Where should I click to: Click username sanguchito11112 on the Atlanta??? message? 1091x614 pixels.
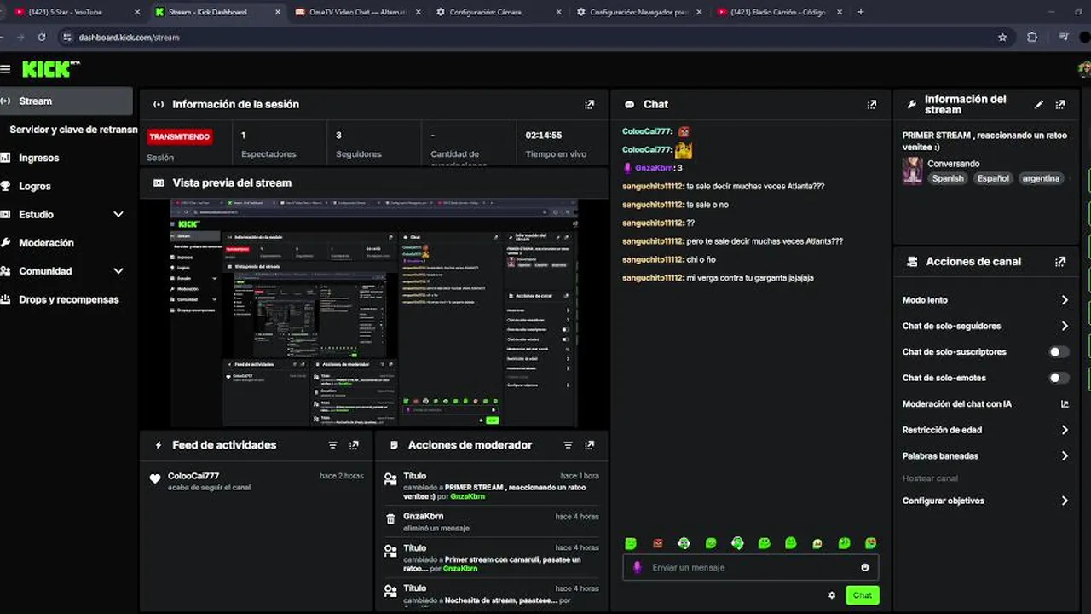pyautogui.click(x=653, y=187)
